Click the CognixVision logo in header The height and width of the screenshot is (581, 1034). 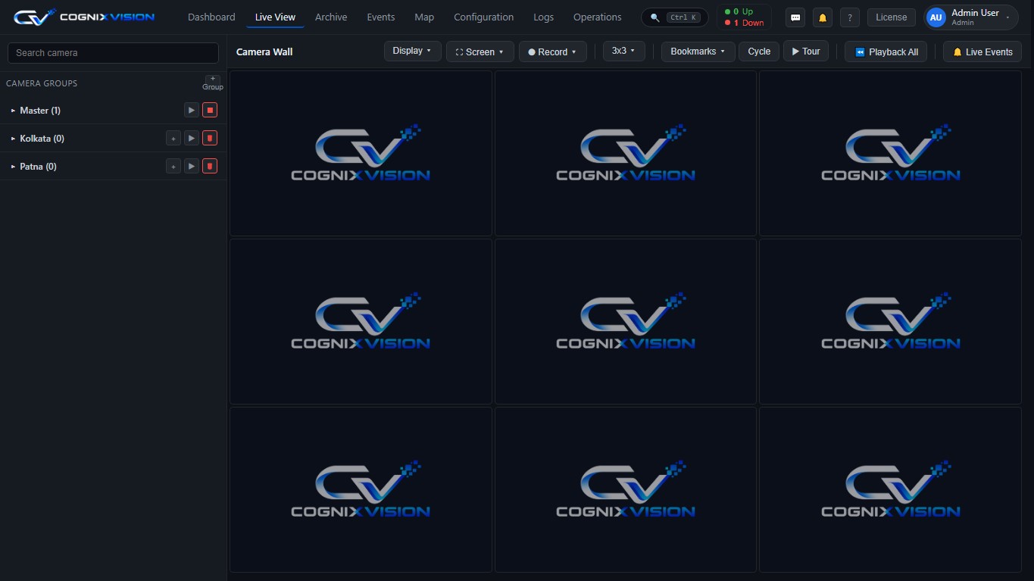[84, 17]
